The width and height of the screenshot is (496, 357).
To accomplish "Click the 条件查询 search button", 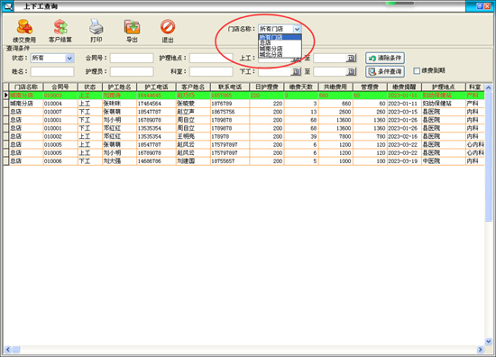I will [385, 71].
